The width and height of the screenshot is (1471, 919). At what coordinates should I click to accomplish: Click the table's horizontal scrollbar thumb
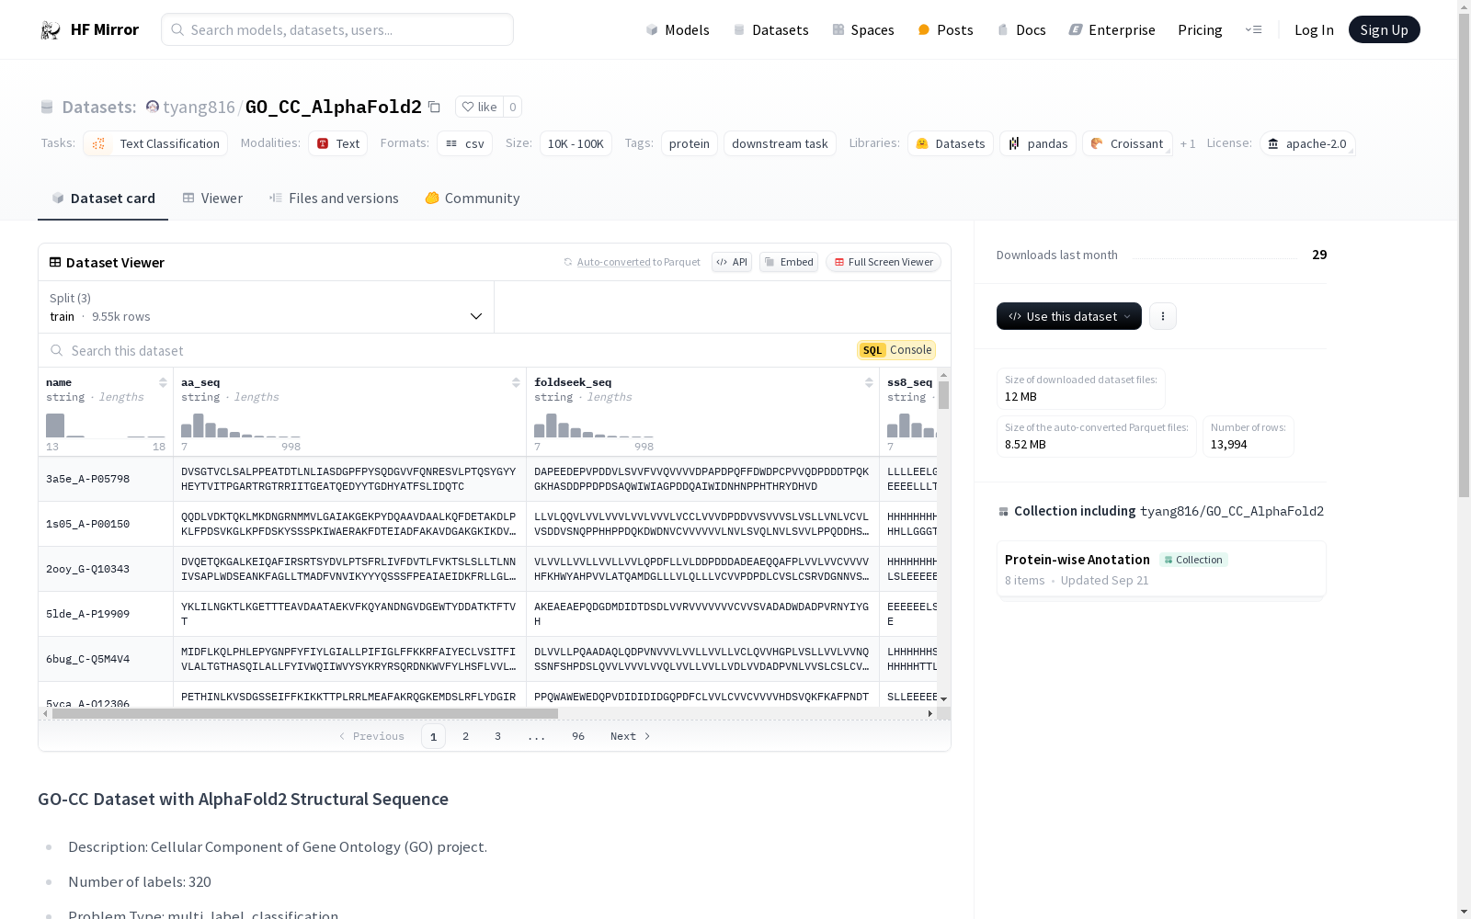pos(305,713)
